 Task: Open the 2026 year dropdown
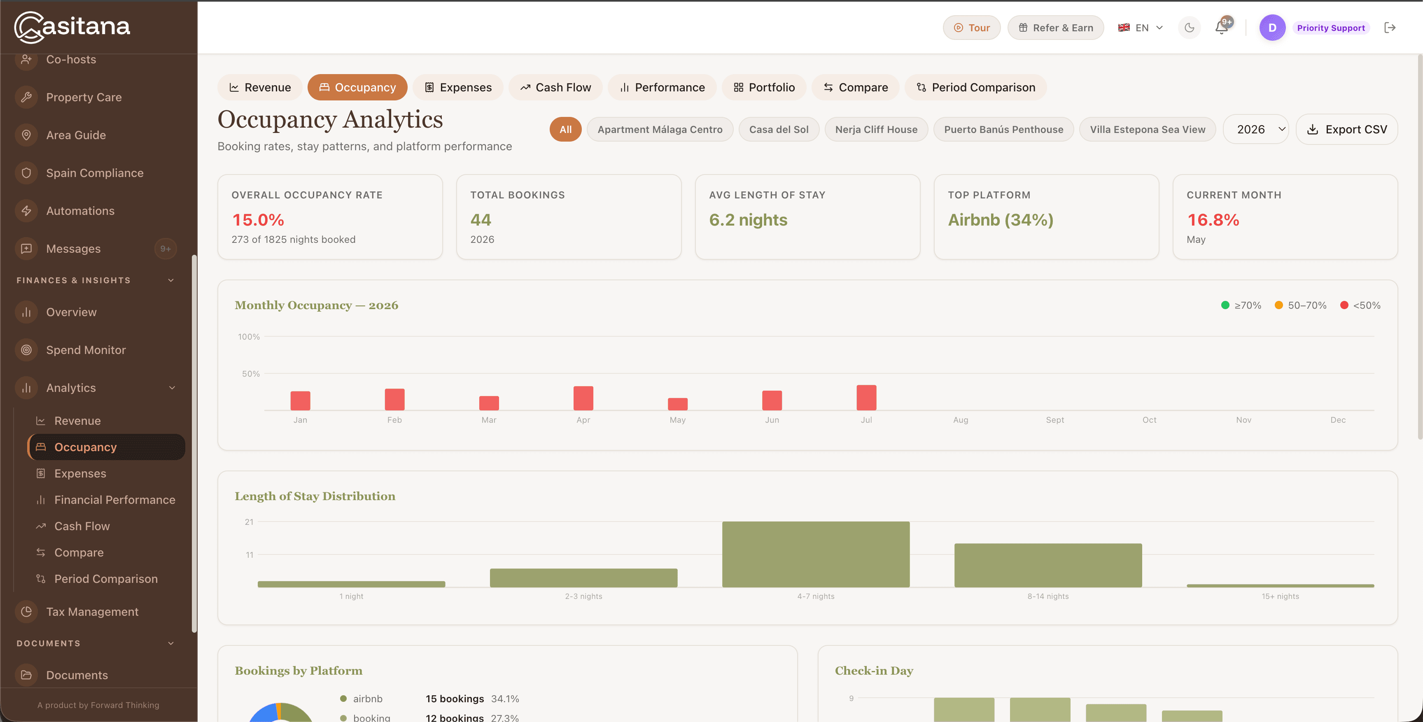click(x=1255, y=129)
